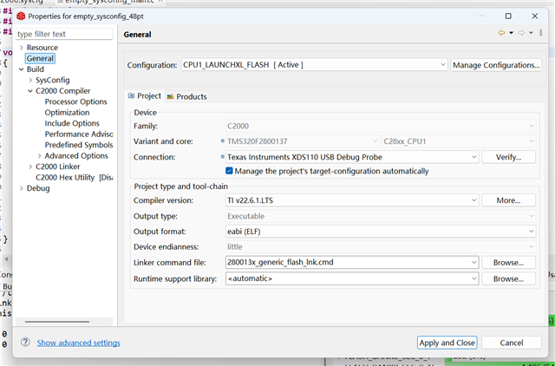
Task: Click the back navigation arrow icon
Action: [x=501, y=34]
